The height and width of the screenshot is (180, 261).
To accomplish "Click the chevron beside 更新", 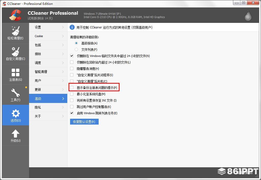I will click(x=63, y=89).
